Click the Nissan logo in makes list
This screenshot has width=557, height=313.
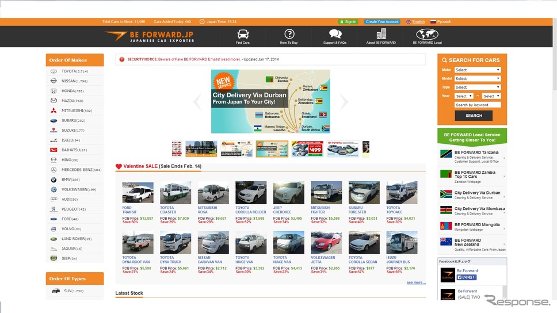54,81
